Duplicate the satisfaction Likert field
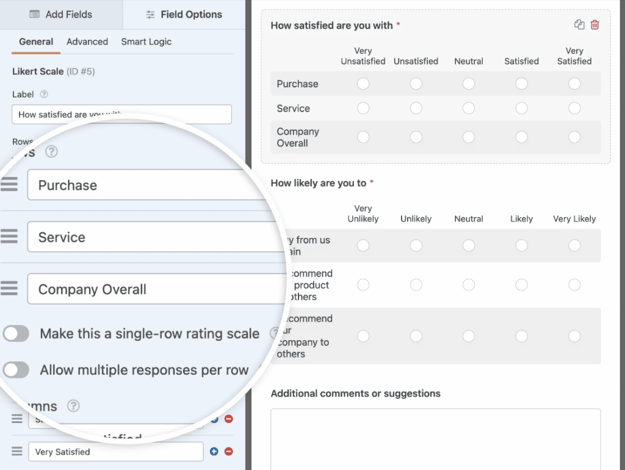Viewport: 625px width, 470px height. pos(579,24)
